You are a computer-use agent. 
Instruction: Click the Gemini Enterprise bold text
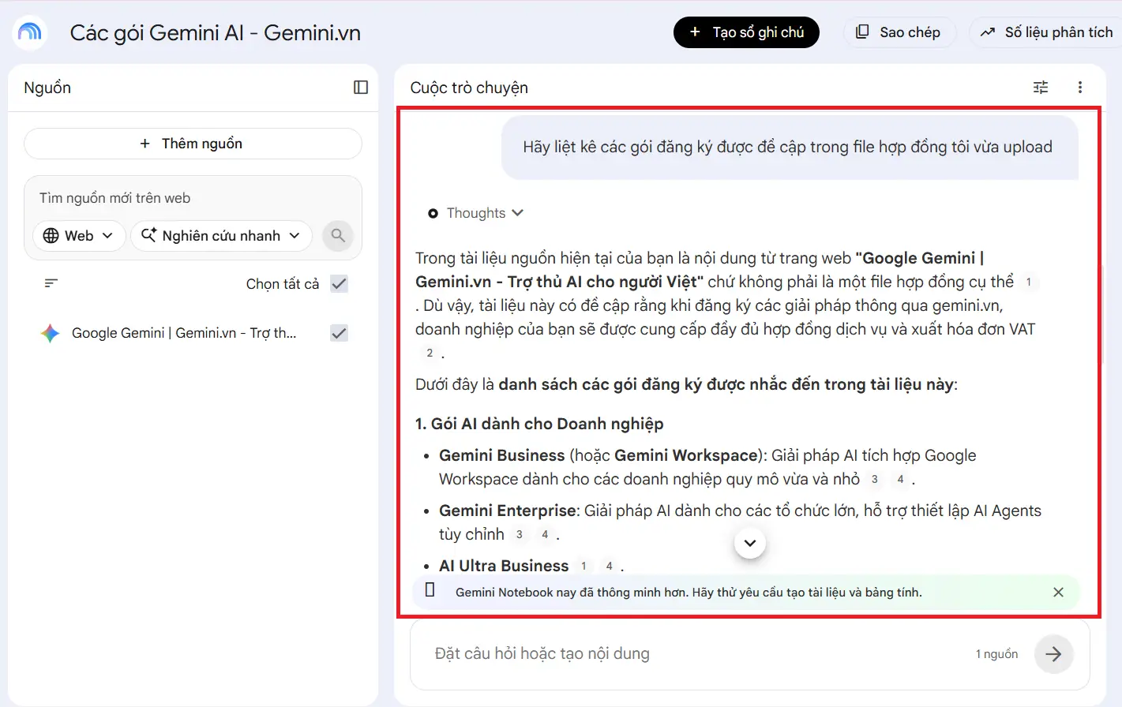[x=509, y=511]
